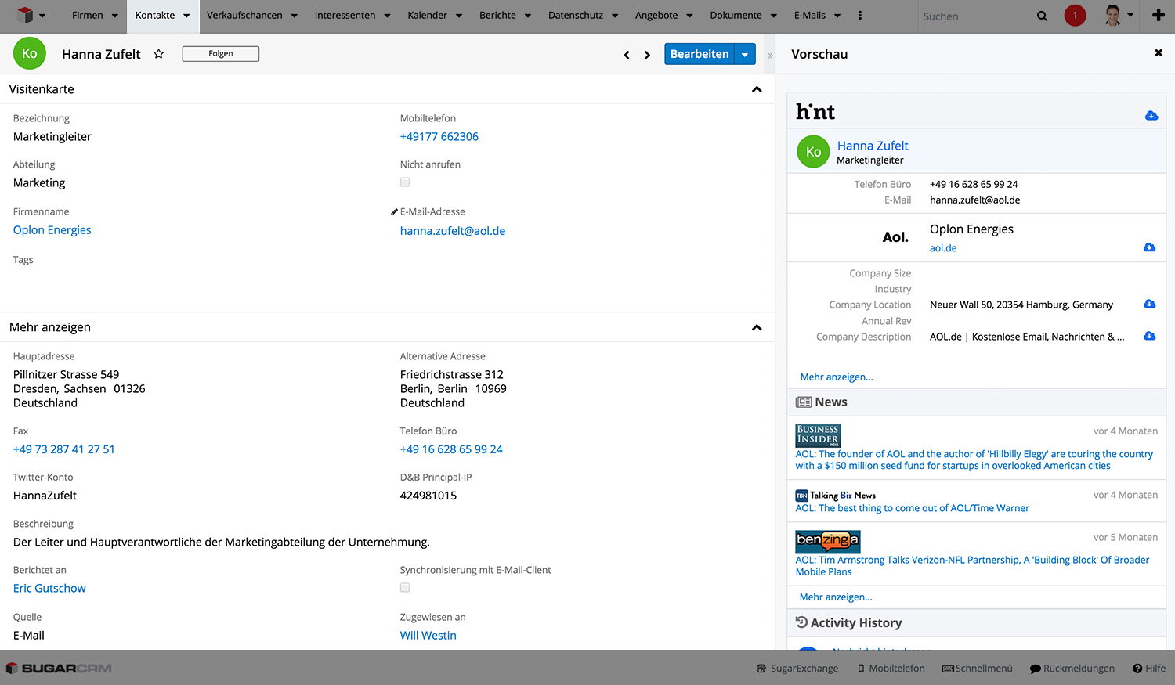Click the plus quick create icon
Image resolution: width=1175 pixels, height=685 pixels.
tap(1158, 16)
